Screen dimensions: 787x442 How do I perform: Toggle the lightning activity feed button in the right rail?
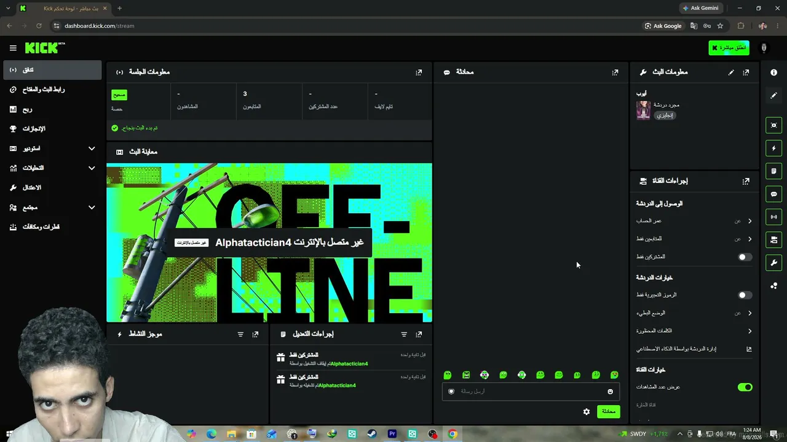pos(773,148)
